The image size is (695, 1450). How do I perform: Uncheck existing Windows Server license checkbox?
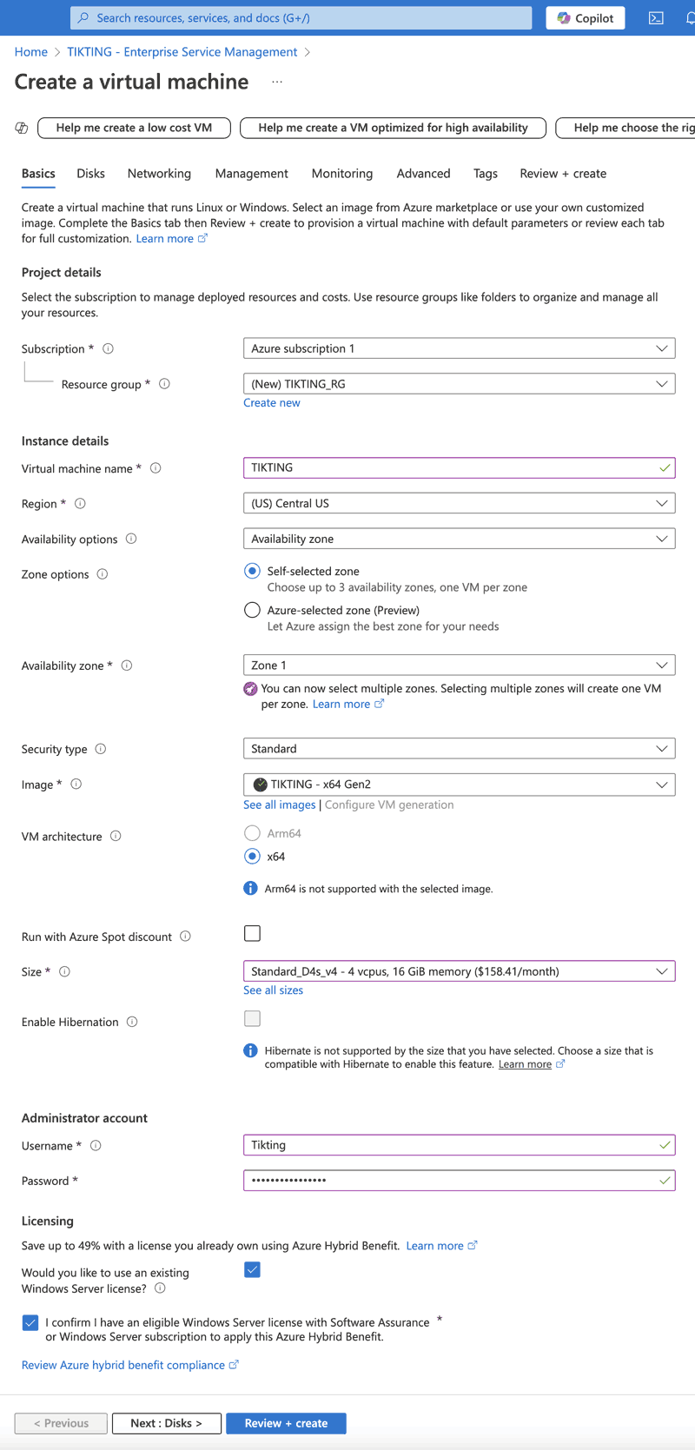click(x=253, y=1270)
